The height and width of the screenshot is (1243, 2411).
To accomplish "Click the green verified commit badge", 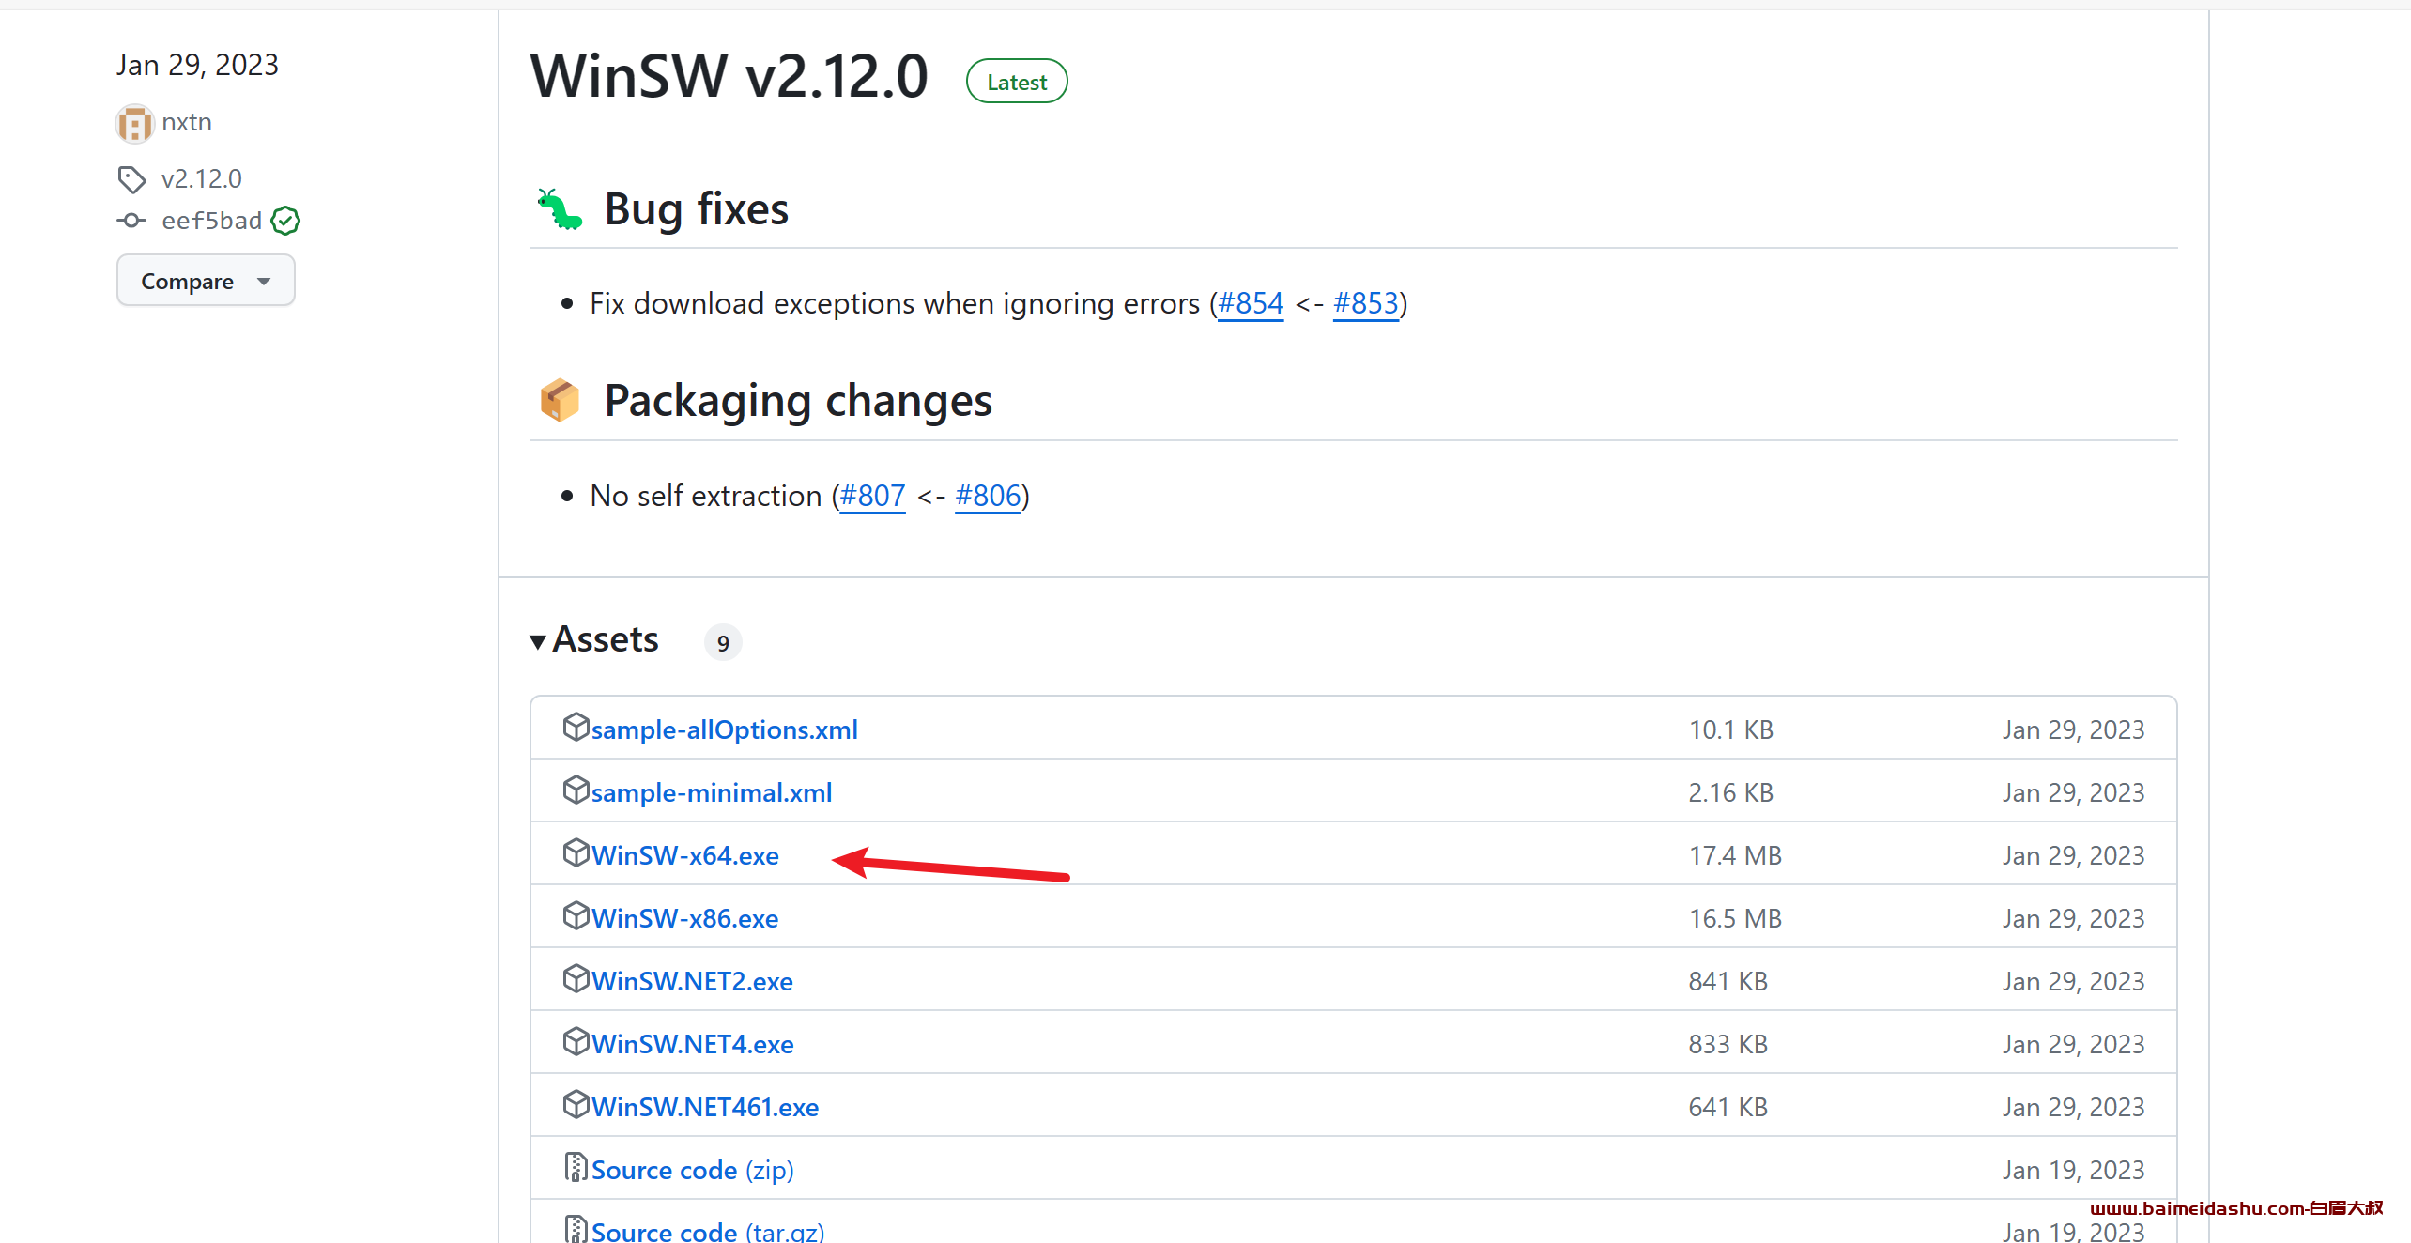I will pyautogui.click(x=285, y=221).
